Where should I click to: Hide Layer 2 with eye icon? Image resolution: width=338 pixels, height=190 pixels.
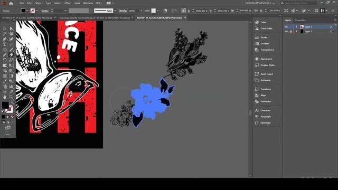pos(286,32)
